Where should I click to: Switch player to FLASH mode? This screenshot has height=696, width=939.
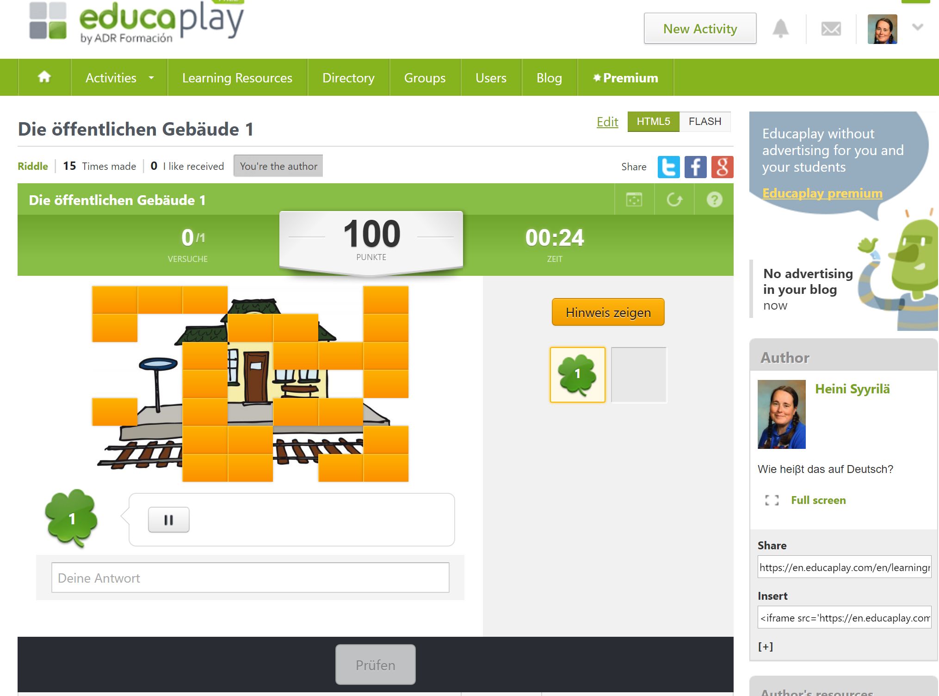pos(705,122)
